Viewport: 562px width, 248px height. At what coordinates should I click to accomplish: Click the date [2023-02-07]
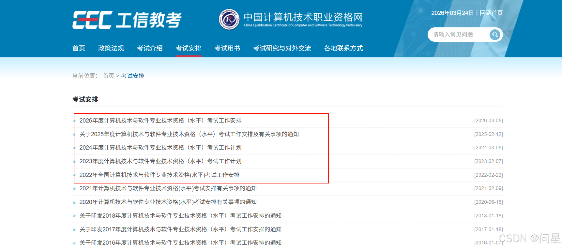coord(489,161)
